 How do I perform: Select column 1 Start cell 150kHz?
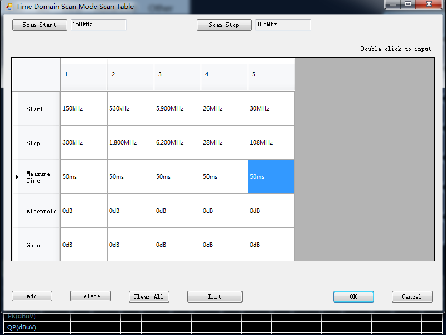84,108
